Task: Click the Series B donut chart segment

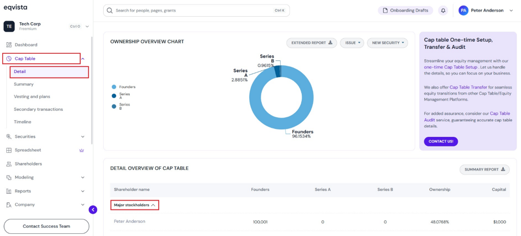Action: (280, 71)
